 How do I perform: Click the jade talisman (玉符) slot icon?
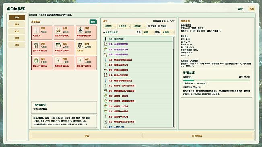pyautogui.click(x=80, y=61)
